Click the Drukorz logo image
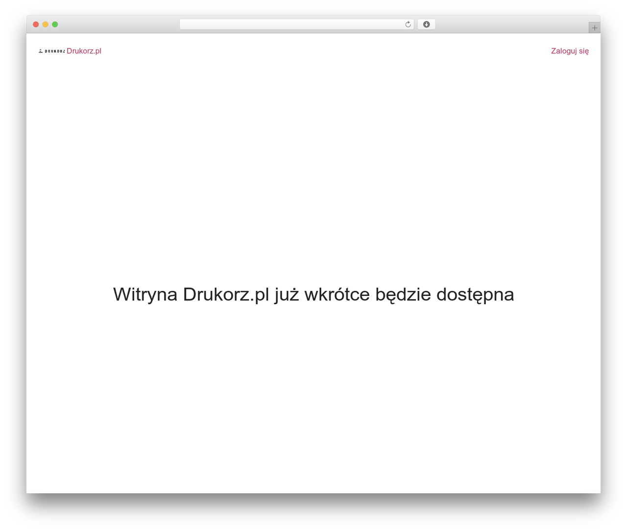627x531 pixels. pyautogui.click(x=51, y=51)
